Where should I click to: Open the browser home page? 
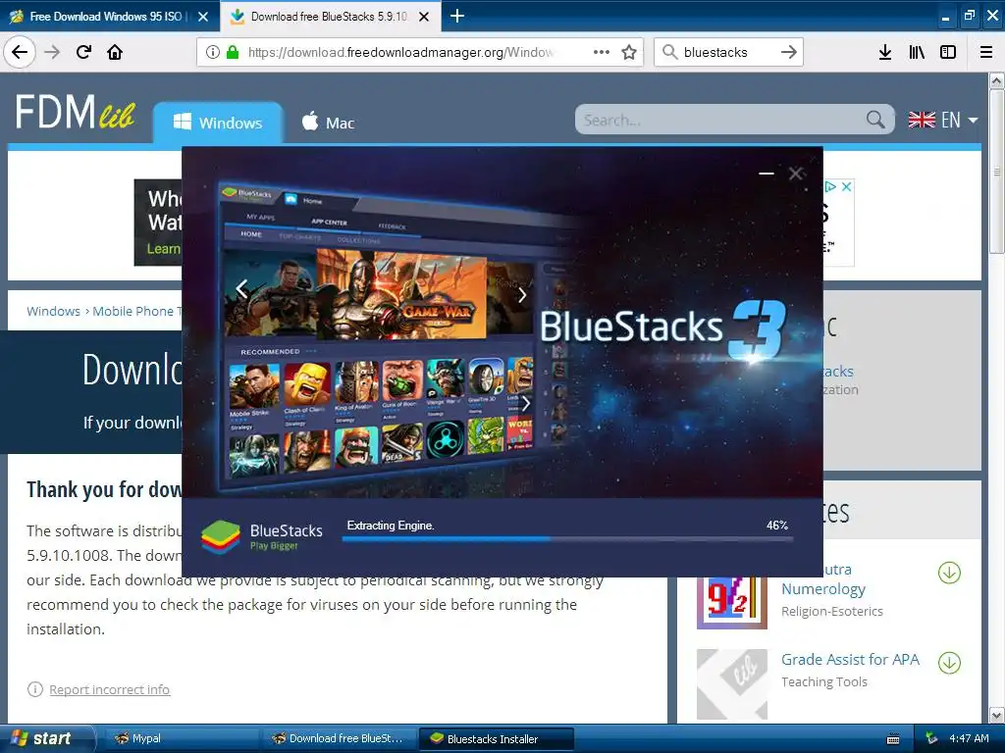pyautogui.click(x=115, y=52)
